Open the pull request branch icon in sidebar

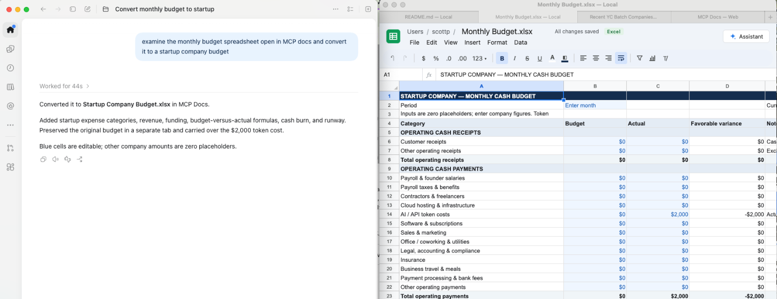click(x=10, y=148)
